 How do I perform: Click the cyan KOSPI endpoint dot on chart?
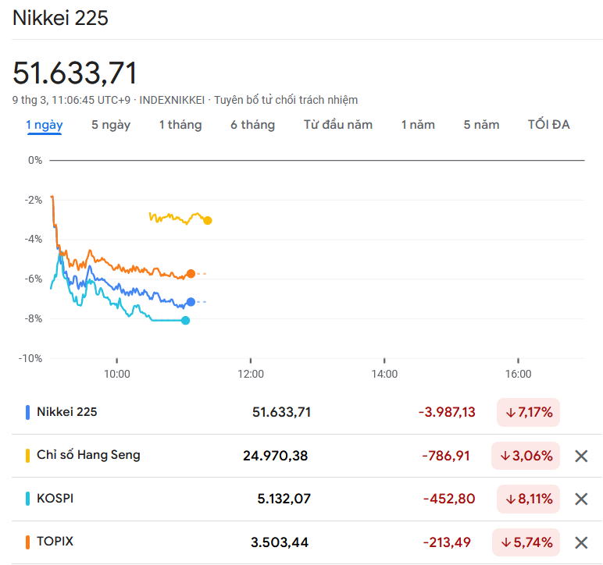pyautogui.click(x=185, y=320)
